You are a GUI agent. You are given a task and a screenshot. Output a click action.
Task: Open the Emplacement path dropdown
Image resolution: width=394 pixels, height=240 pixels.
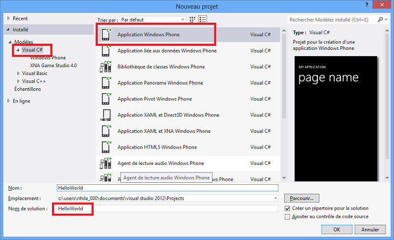coord(276,199)
